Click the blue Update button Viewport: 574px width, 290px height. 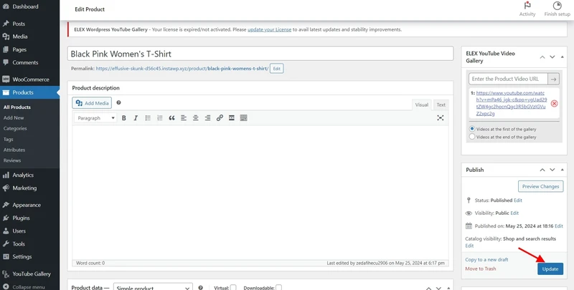(550, 269)
